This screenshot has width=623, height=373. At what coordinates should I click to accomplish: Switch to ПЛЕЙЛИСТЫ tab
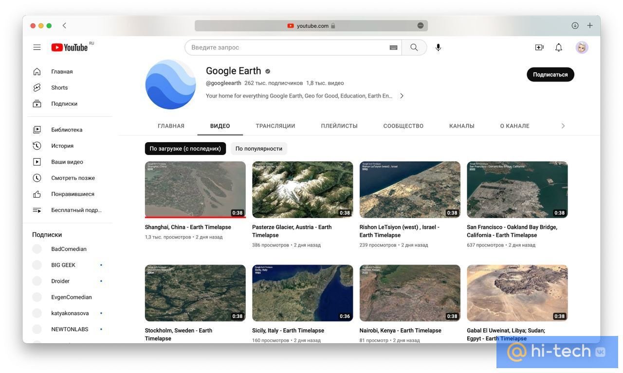click(339, 126)
